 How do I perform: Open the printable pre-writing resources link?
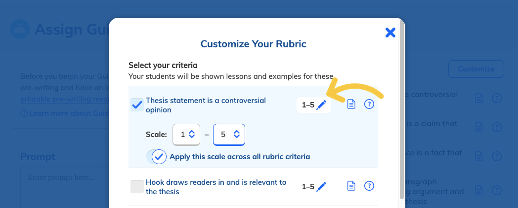coord(64,99)
